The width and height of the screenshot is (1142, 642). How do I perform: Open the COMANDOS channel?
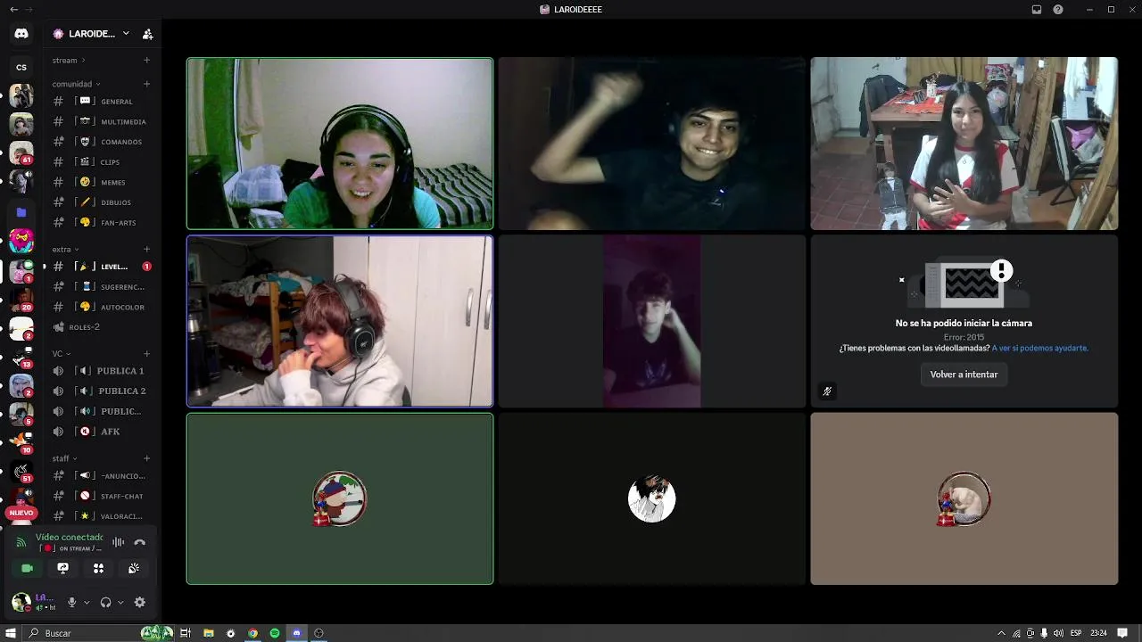pos(102,142)
